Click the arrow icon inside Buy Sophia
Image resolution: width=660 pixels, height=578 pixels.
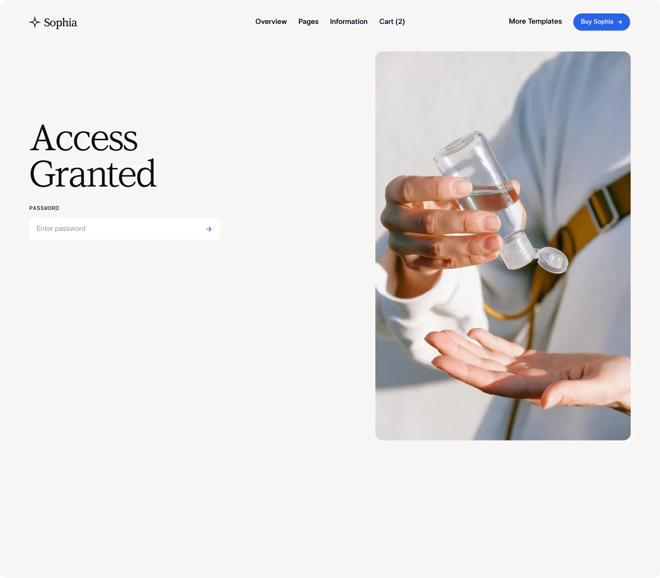[x=620, y=22]
